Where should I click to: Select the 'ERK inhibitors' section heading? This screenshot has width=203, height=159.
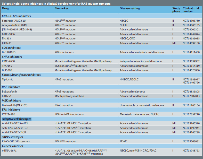(x=11, y=110)
